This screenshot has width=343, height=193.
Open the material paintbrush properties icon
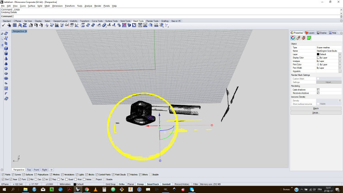pyautogui.click(x=298, y=38)
